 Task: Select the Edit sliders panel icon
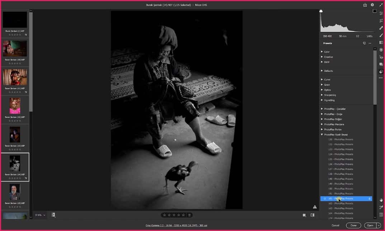tap(381, 13)
